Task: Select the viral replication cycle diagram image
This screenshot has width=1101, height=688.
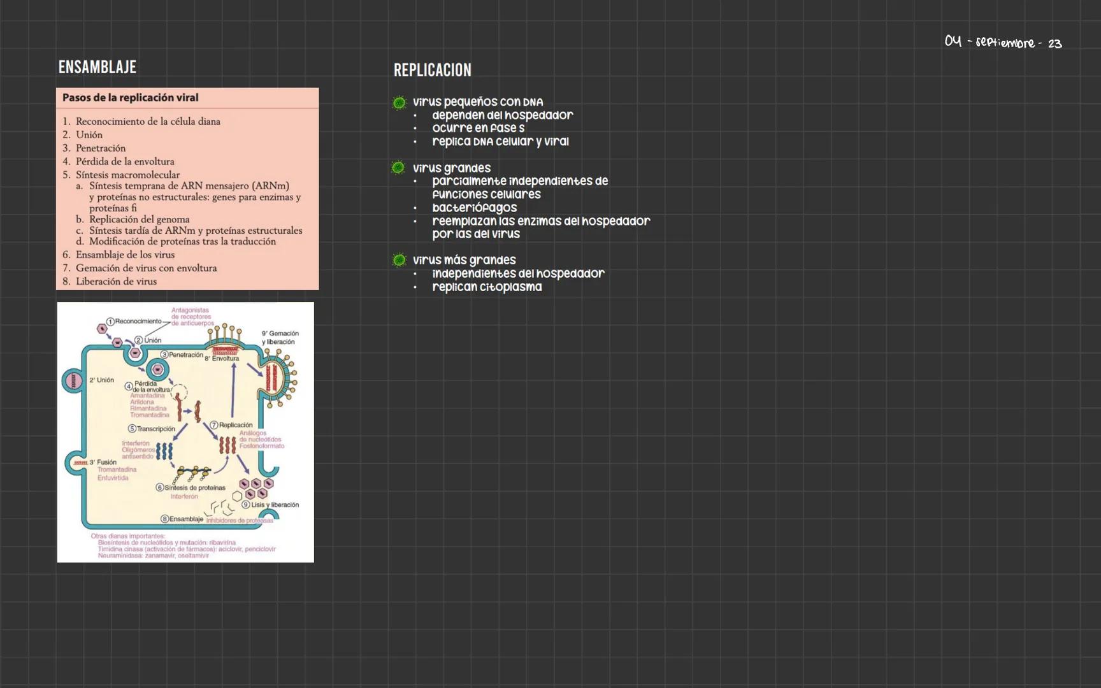Action: [x=185, y=432]
